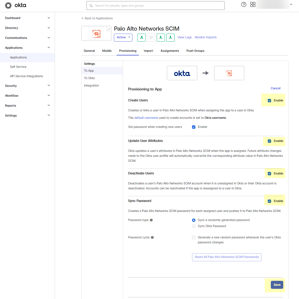Click Password cycle help tooltip icon

pyautogui.click(x=152, y=237)
